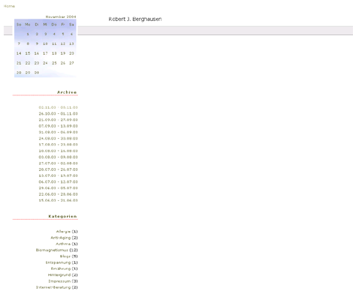Pick day 30 in the calendar
Viewport: 353px width, 291px height.
37,73
